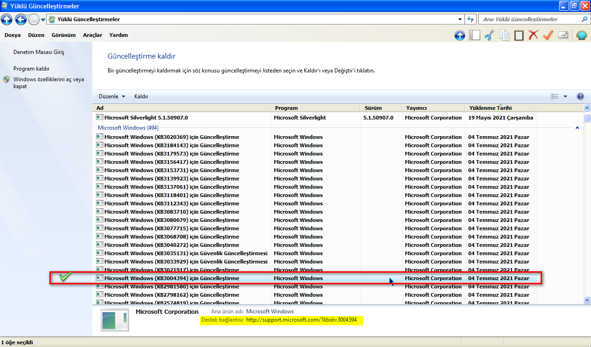Viewport: 591px width, 347px height.
Task: Open the support.microsoft.com kbid=3004394 link
Action: 302,320
